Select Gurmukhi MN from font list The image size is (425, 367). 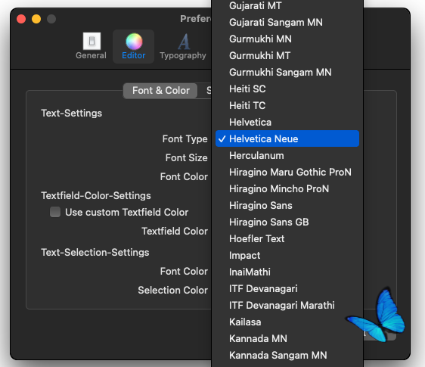[287, 39]
